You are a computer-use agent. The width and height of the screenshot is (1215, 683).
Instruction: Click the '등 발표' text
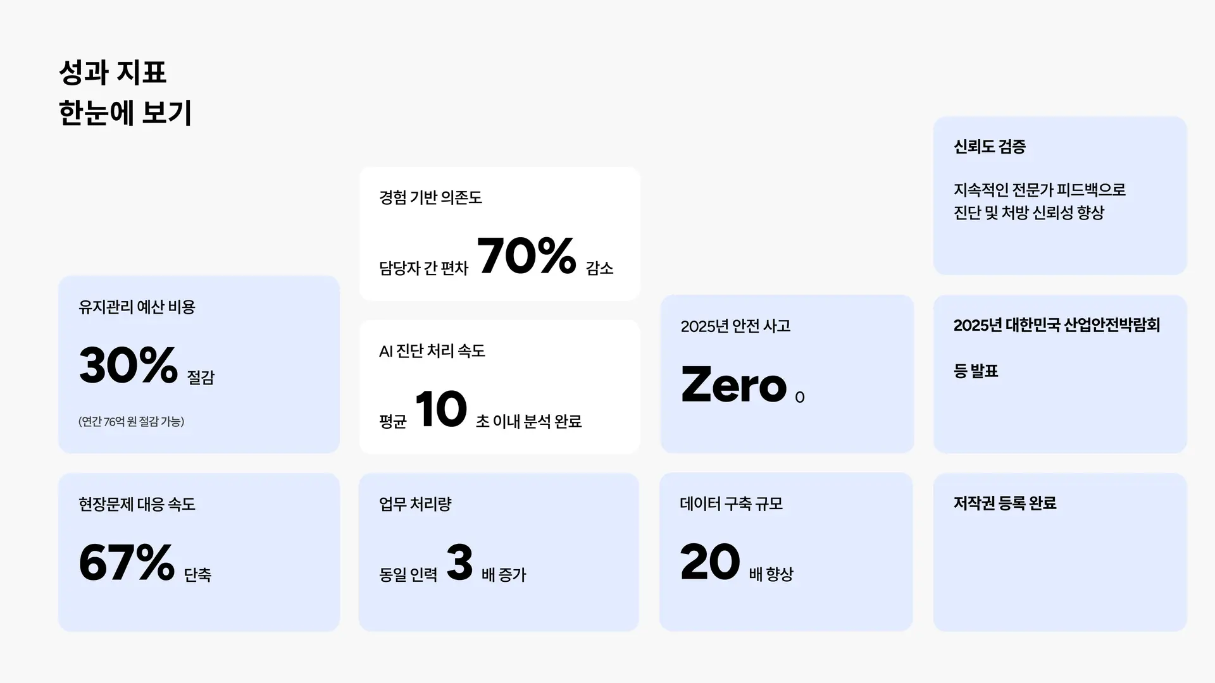click(x=975, y=371)
